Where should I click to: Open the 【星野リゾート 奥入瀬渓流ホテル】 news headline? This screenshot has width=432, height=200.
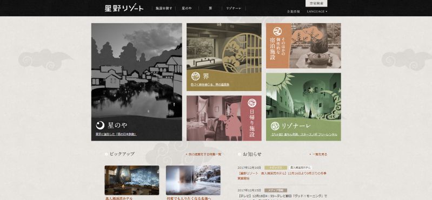(282, 176)
